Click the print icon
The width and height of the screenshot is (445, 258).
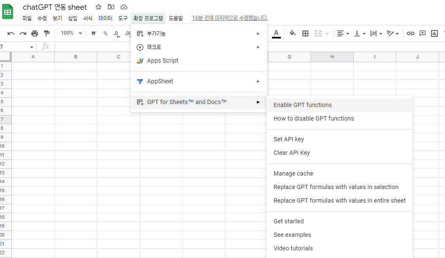(35, 33)
